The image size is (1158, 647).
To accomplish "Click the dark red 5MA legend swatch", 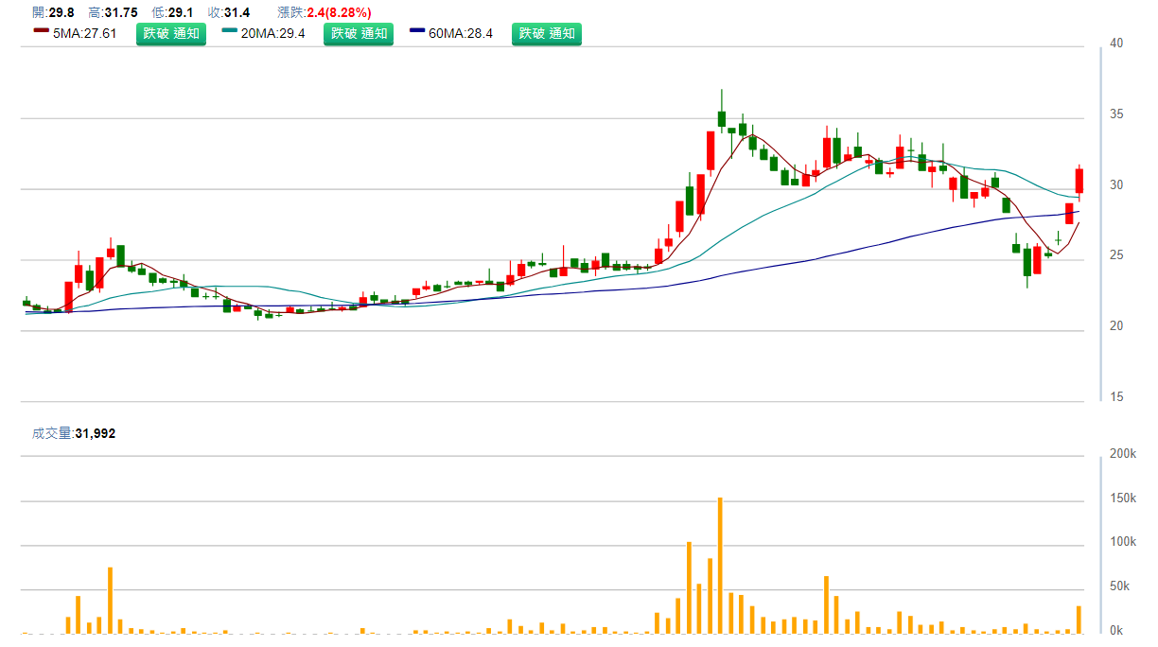I will pos(41,31).
